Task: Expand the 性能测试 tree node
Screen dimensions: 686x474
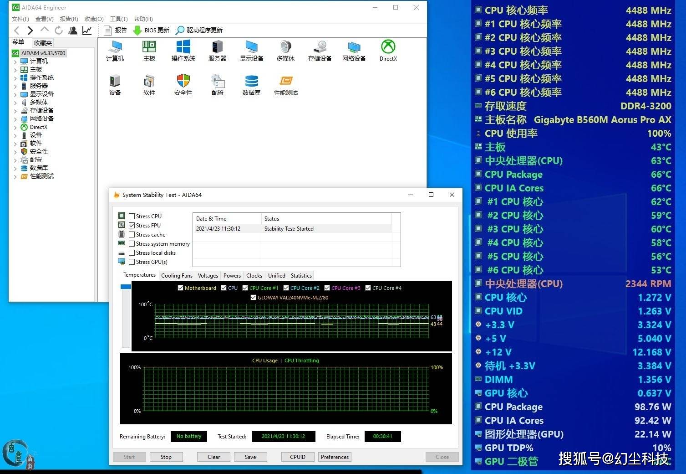Action: click(15, 176)
